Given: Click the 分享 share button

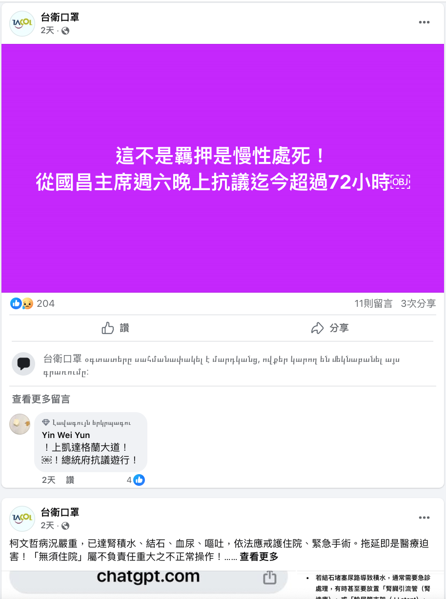Looking at the screenshot, I should pyautogui.click(x=330, y=328).
